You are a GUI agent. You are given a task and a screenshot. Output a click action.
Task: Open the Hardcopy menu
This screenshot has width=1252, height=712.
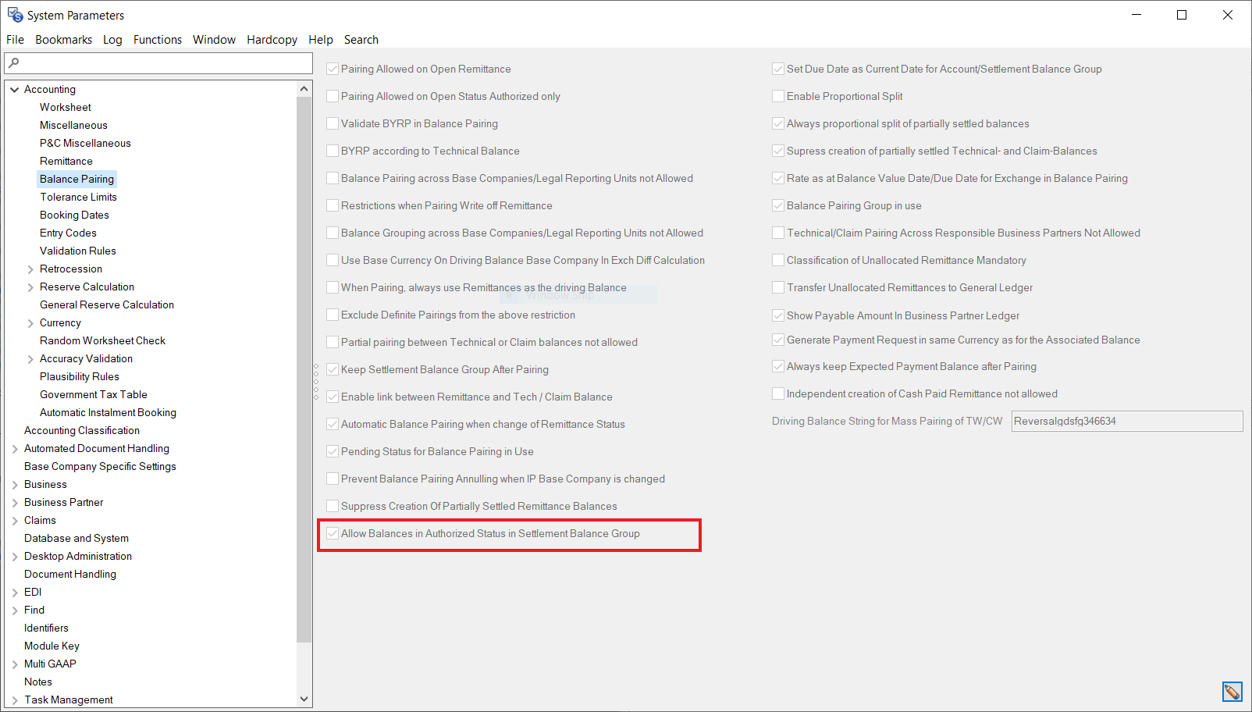pos(272,40)
